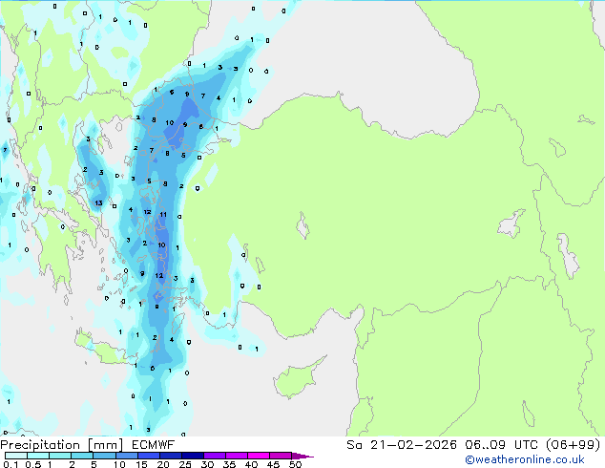Image resolution: width=605 pixels, height=468 pixels.
Task: Select the 30 mm purple legend swatch
Action: [214, 456]
